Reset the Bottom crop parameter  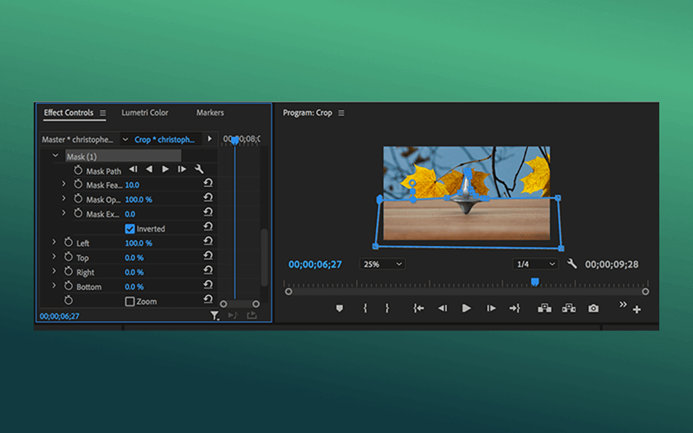click(x=208, y=285)
